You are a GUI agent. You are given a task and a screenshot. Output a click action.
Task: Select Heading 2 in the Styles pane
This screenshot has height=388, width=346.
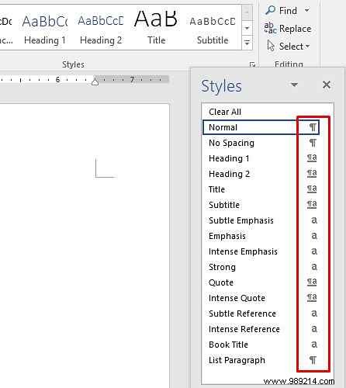(x=261, y=174)
